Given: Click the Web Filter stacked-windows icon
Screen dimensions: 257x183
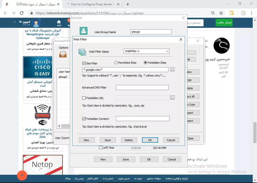Looking at the screenshot, I should [x=82, y=52].
